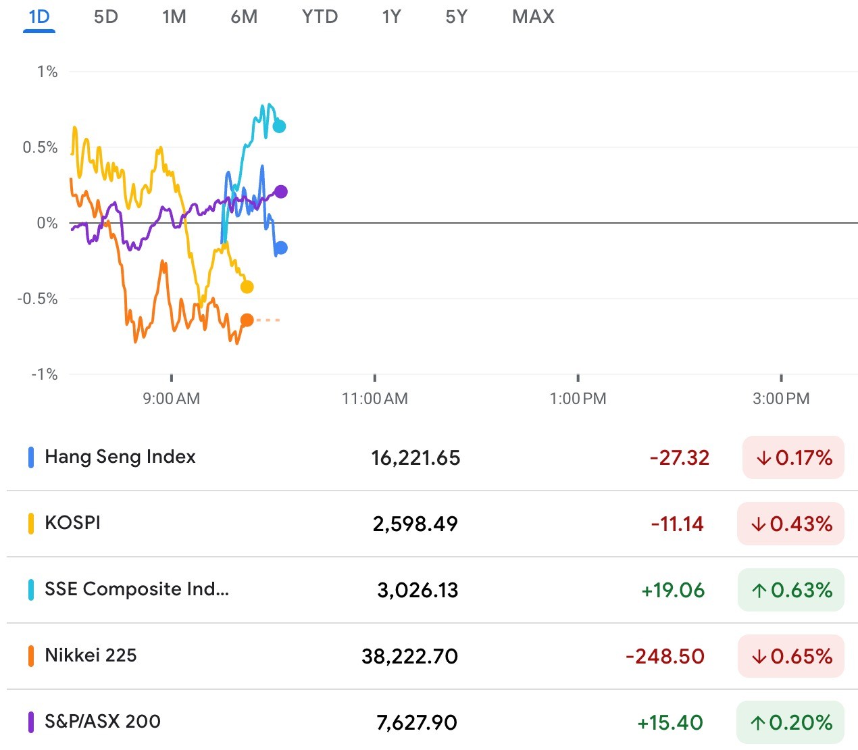Open the Nikkei 225 index row
858x750 pixels.
click(432, 656)
